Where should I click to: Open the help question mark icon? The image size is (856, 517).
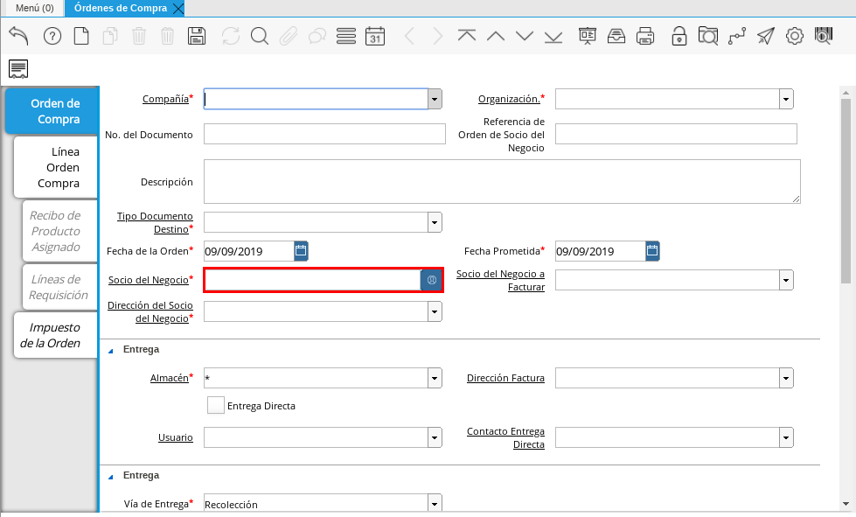52,37
